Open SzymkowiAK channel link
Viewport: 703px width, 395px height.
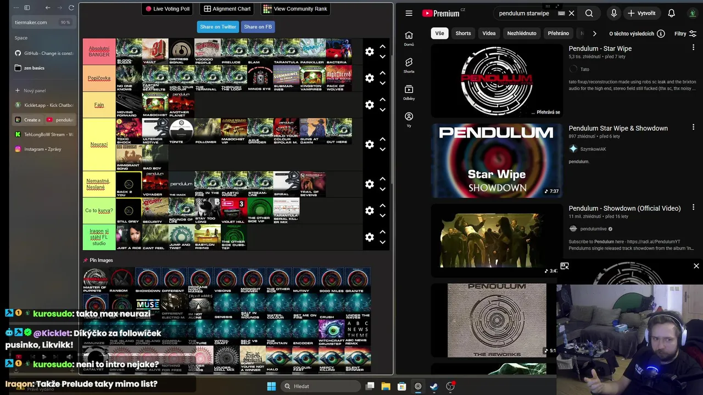click(x=593, y=149)
